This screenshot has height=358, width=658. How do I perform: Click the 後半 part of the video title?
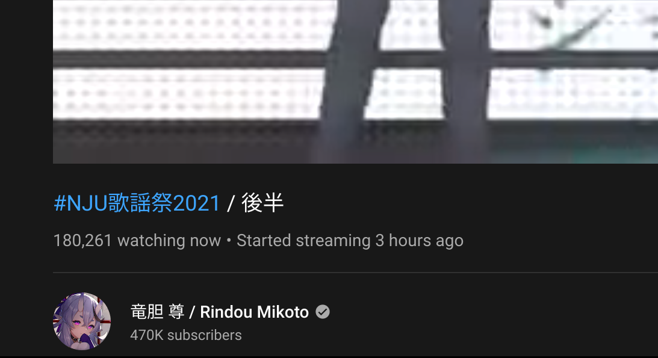point(262,203)
